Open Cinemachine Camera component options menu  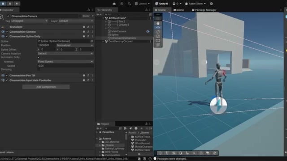click(92, 32)
